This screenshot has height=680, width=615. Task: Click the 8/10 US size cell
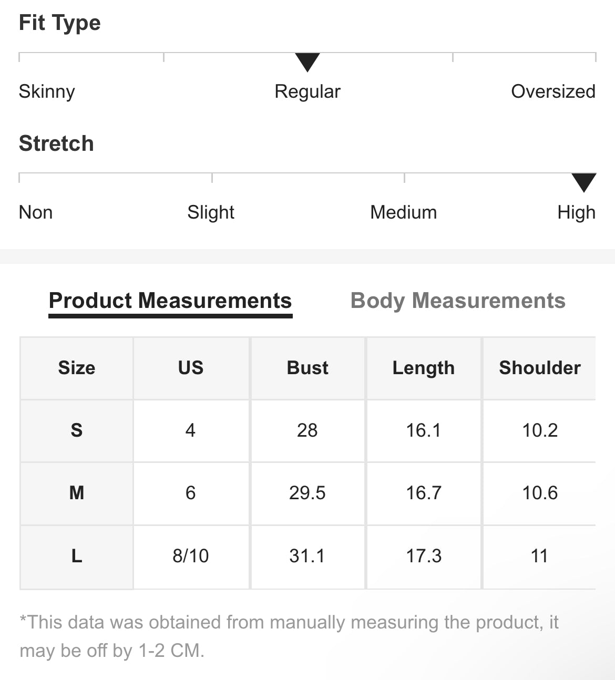(x=191, y=556)
